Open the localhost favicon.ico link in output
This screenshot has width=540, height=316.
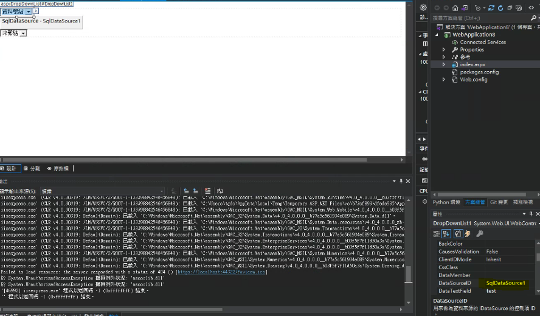point(221,272)
